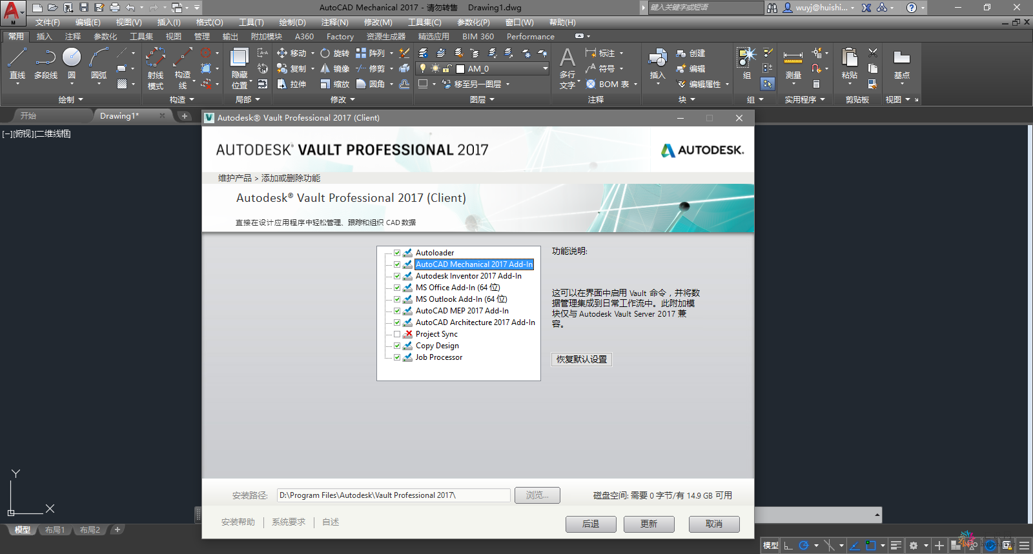
Task: Click the 更新 (Update) button
Action: pos(649,524)
